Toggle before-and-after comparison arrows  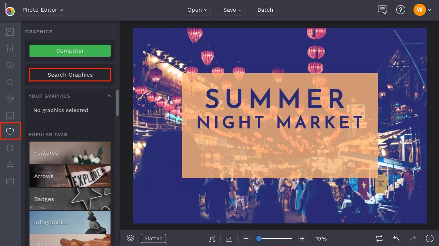(379, 238)
